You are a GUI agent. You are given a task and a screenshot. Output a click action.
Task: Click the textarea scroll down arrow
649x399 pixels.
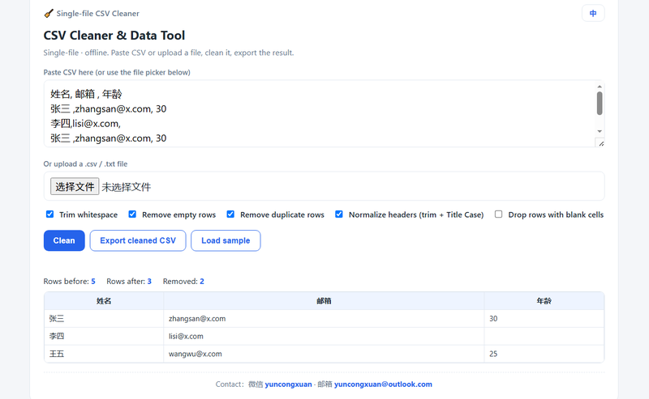[600, 131]
